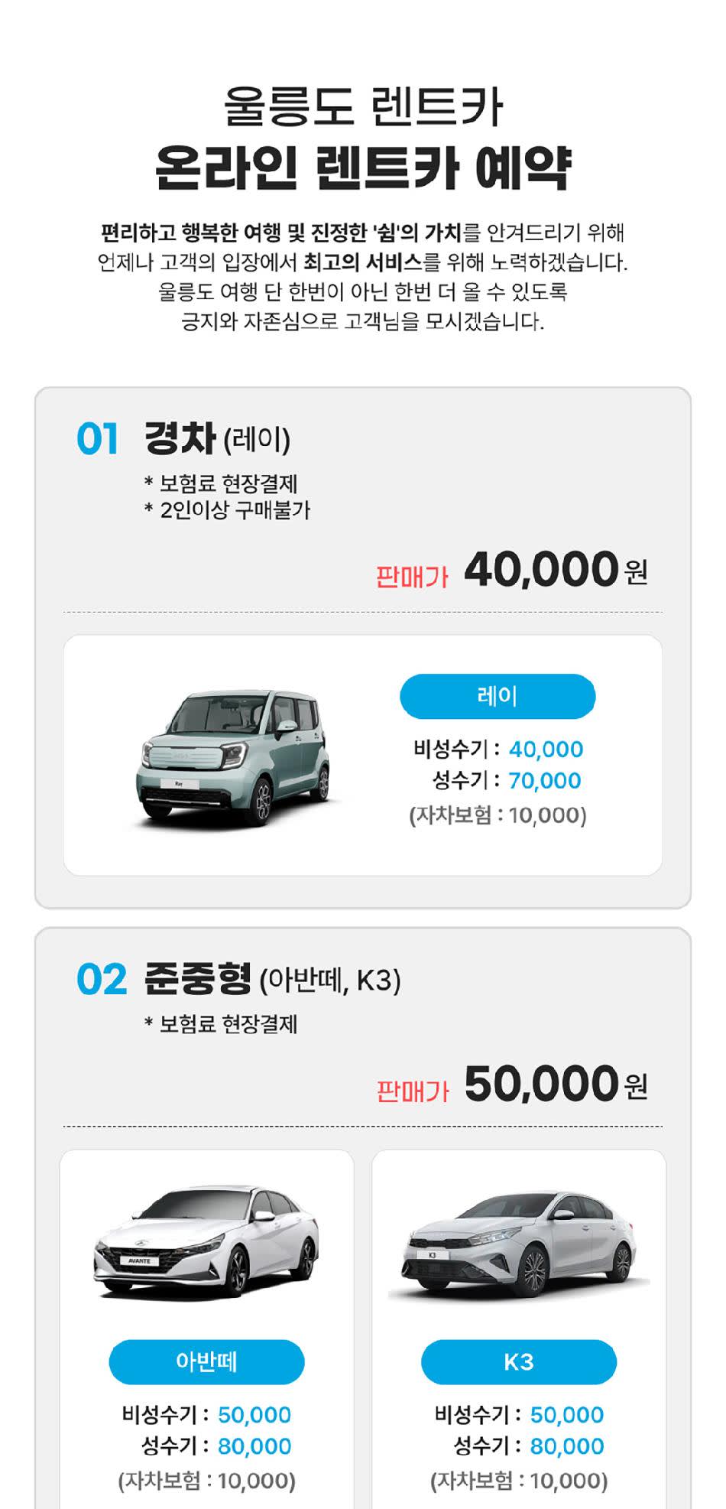This screenshot has width=726, height=1509.
Task: Click 아반떼 성수기 80,000 price
Action: [x=254, y=1446]
